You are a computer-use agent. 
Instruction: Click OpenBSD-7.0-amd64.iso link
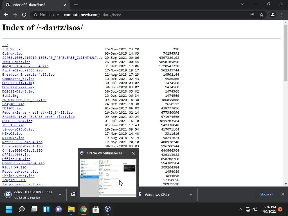click(x=23, y=163)
